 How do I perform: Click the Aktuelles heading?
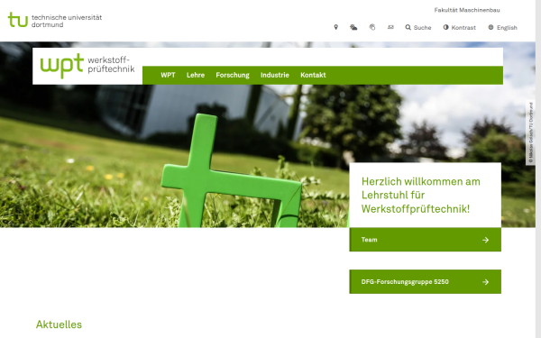point(59,324)
